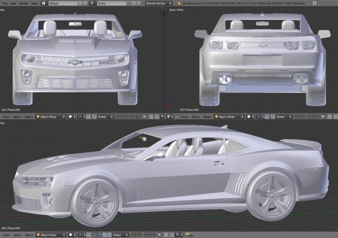Open the Blender Render engine dropdown
338x238 pixels.
click(x=159, y=3)
